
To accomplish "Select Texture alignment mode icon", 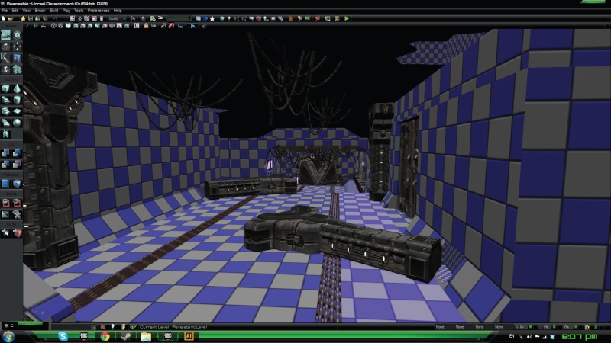I will pyautogui.click(x=17, y=46).
